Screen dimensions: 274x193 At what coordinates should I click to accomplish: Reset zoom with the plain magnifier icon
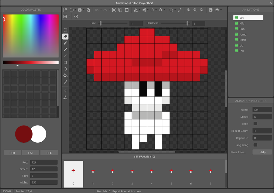click(202, 10)
